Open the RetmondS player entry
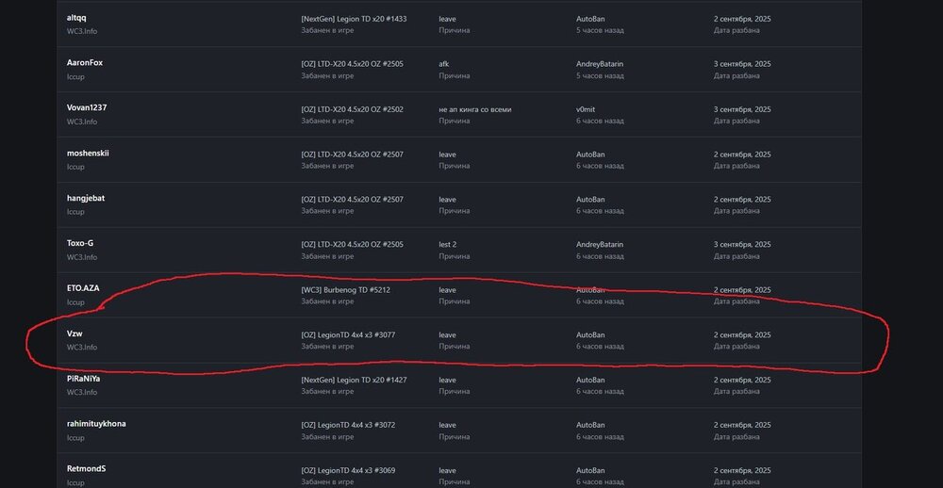 87,469
